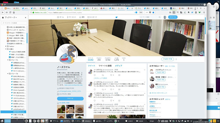Open the second tweet's dropdown chevron
Screen dimensions: 220x123
click(144, 82)
